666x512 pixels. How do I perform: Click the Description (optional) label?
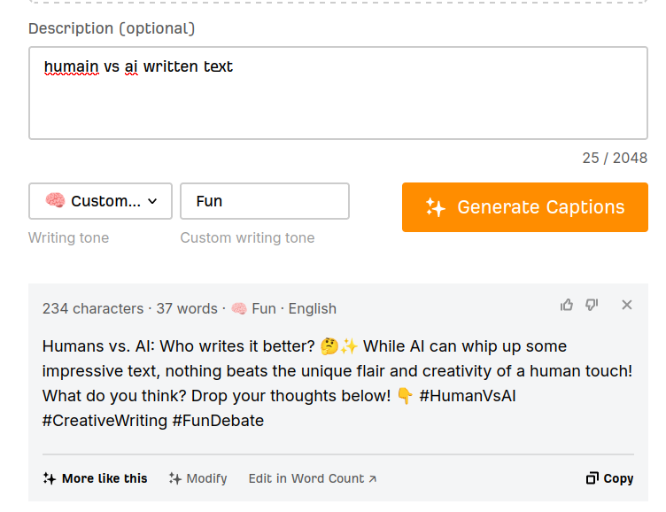pos(112,28)
